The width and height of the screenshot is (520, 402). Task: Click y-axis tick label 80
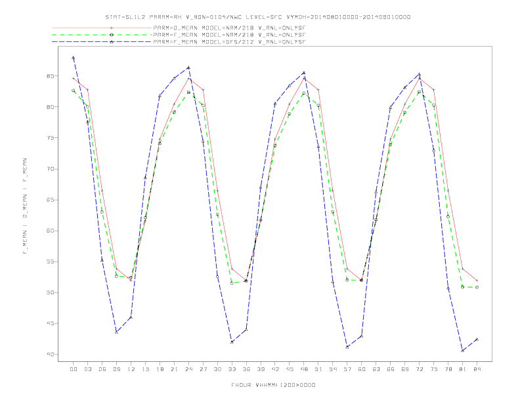pos(51,107)
